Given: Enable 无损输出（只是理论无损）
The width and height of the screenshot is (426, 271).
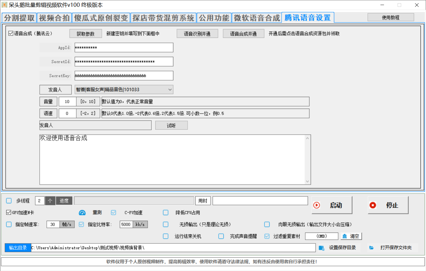Looking at the screenshot, I should pyautogui.click(x=166, y=224).
